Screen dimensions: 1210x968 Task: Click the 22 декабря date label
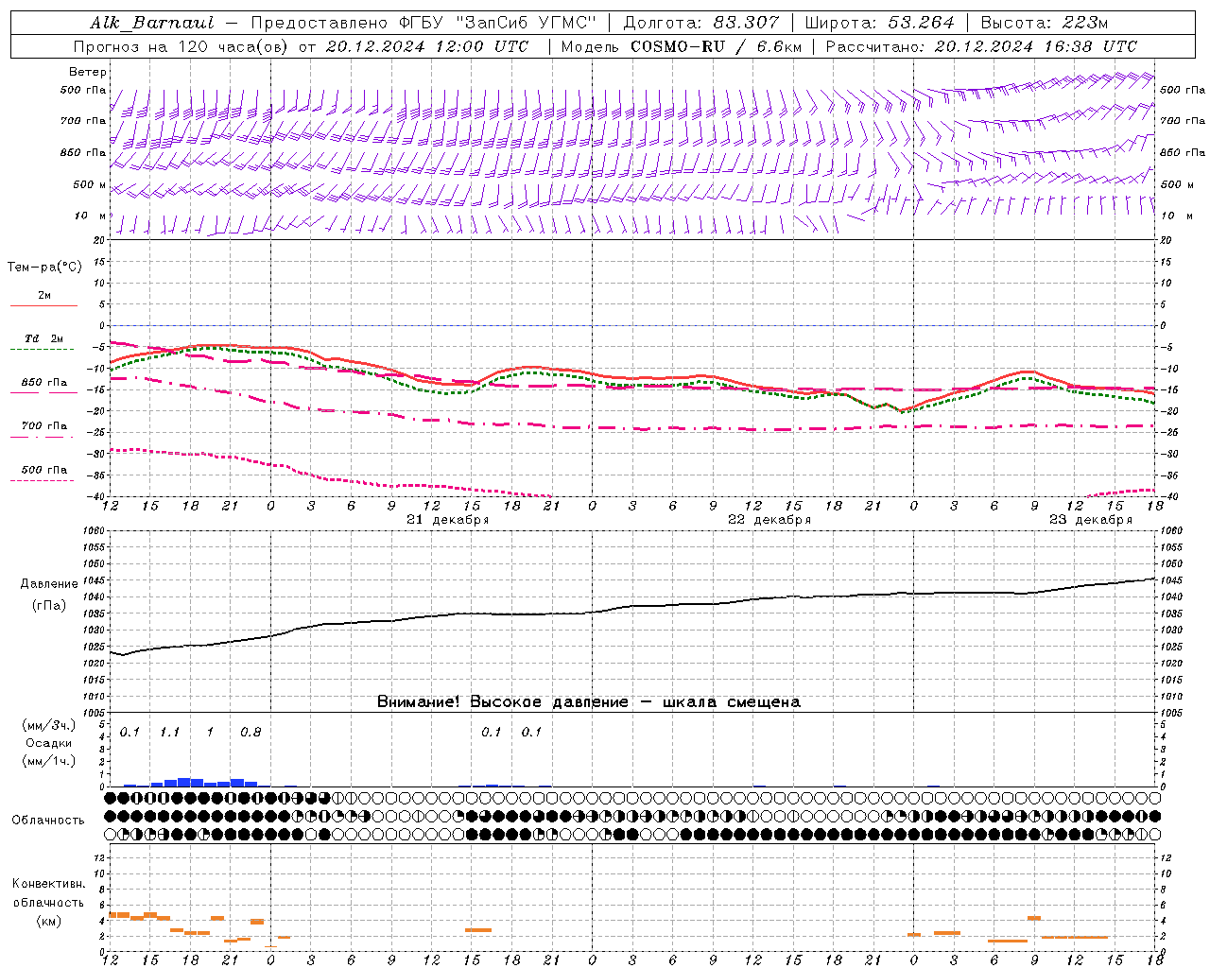click(x=769, y=520)
